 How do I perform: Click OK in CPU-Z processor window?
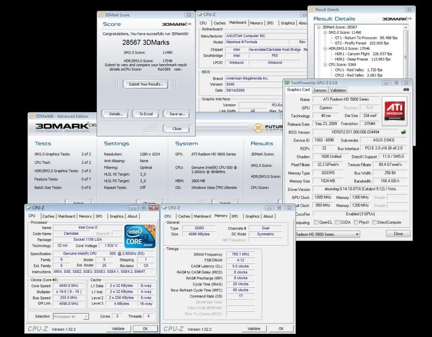[x=145, y=329]
